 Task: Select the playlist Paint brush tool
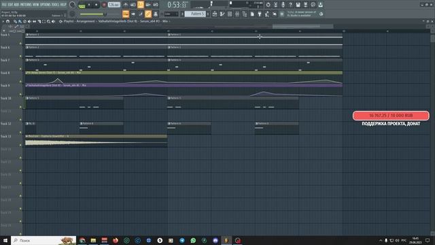click(x=20, y=21)
